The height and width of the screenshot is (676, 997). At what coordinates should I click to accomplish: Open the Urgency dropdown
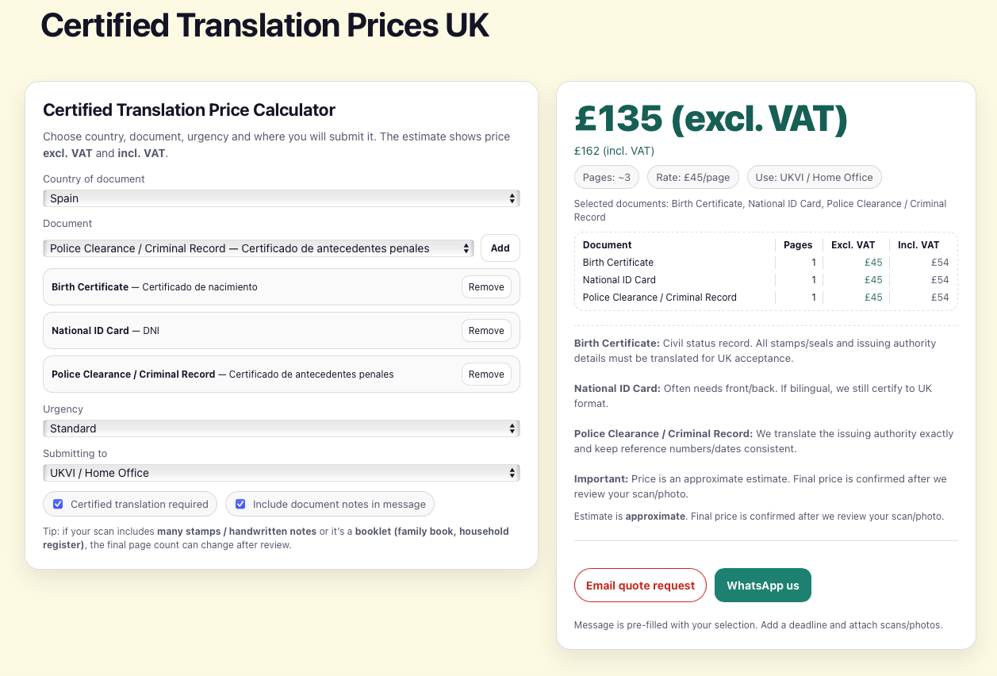pos(281,428)
